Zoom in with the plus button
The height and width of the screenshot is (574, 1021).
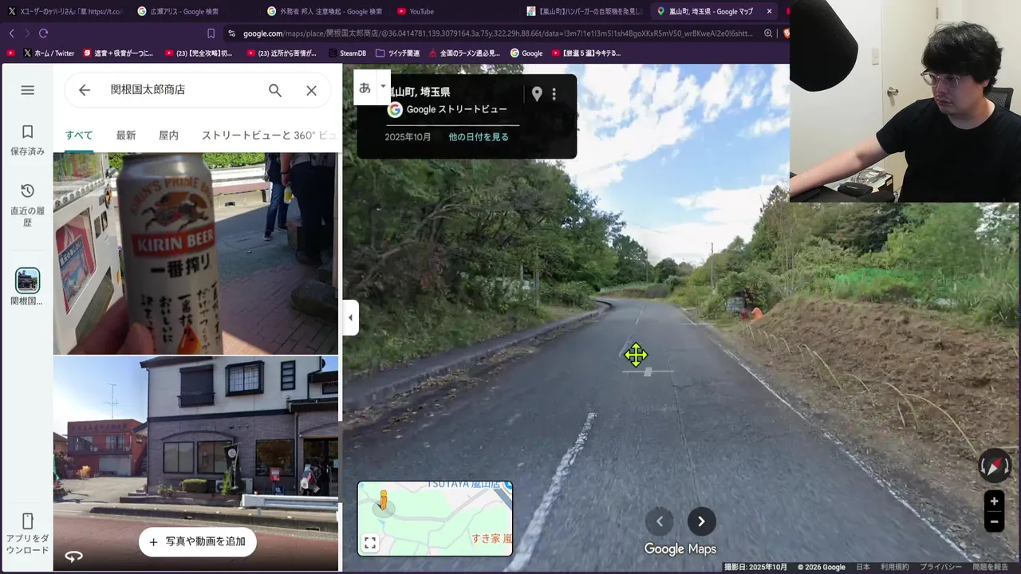994,501
